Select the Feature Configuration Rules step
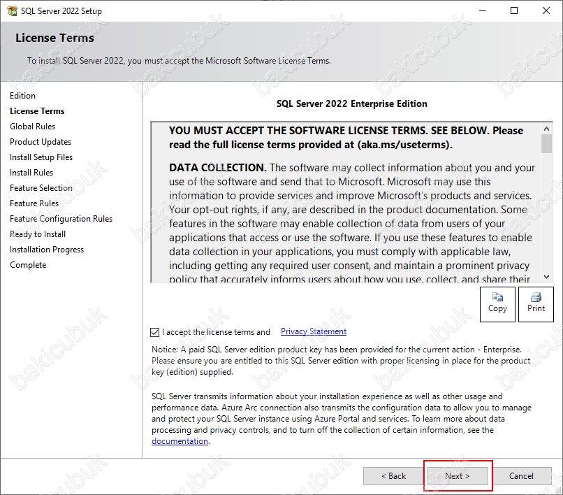 (x=61, y=219)
